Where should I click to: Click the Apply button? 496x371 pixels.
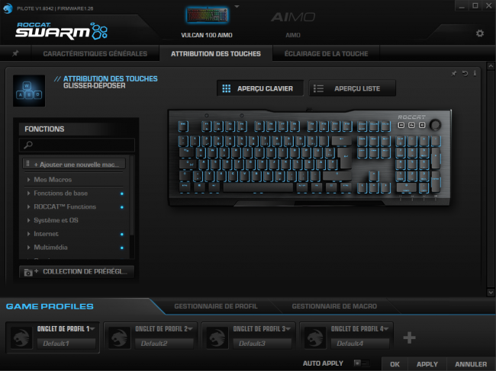427,364
